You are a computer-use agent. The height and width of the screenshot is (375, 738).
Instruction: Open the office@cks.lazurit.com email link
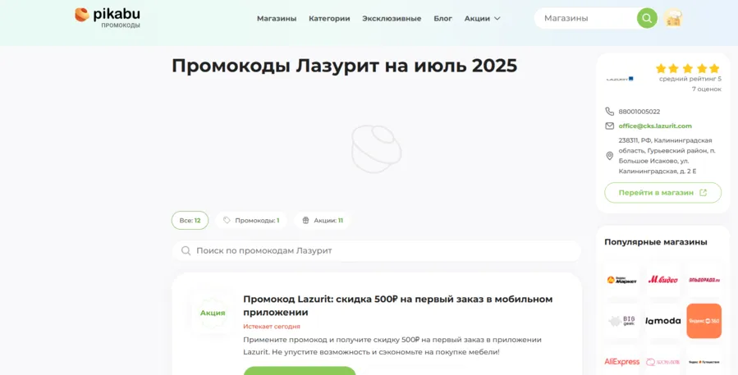click(655, 126)
